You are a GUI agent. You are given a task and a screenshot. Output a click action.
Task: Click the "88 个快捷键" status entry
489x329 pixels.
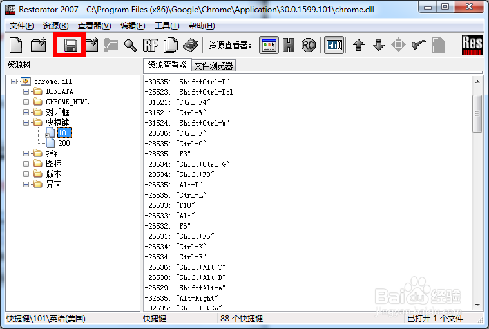(x=242, y=319)
